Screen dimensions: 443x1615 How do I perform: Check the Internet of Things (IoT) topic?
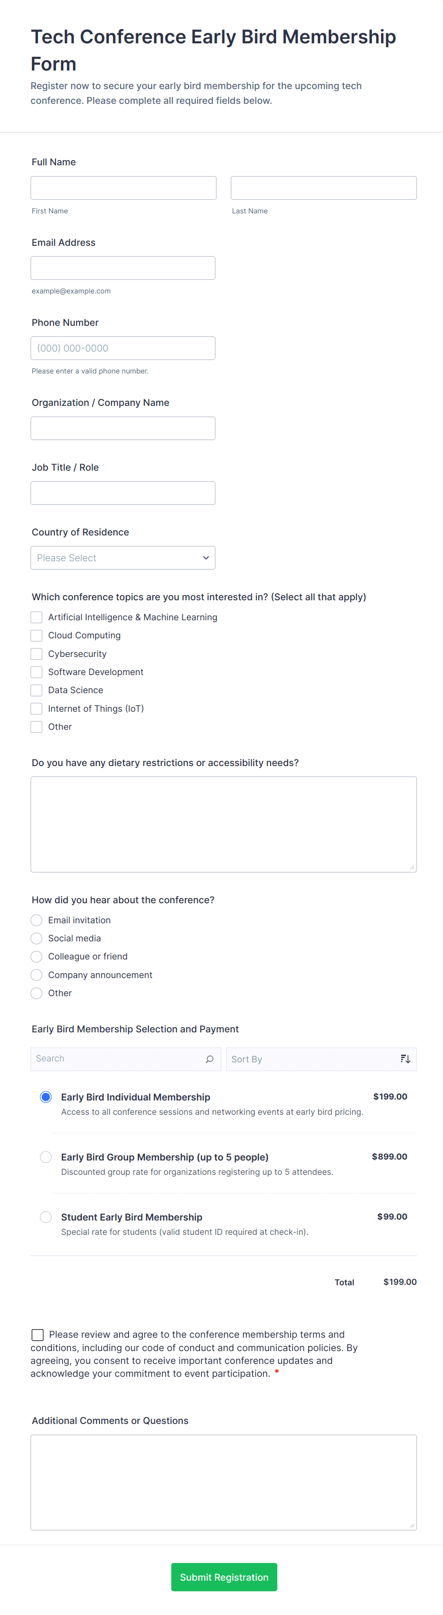36,708
